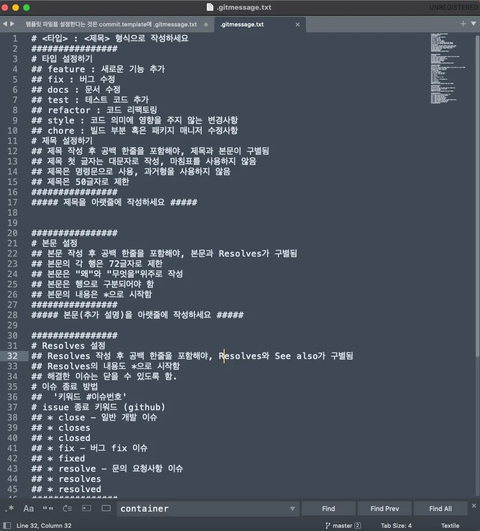The width and height of the screenshot is (480, 531).
Task: Close the .gitmessage.txt tab
Action: coord(297,24)
